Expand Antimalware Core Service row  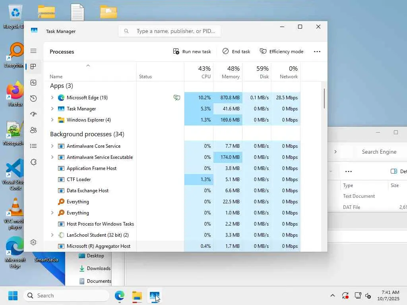point(52,146)
